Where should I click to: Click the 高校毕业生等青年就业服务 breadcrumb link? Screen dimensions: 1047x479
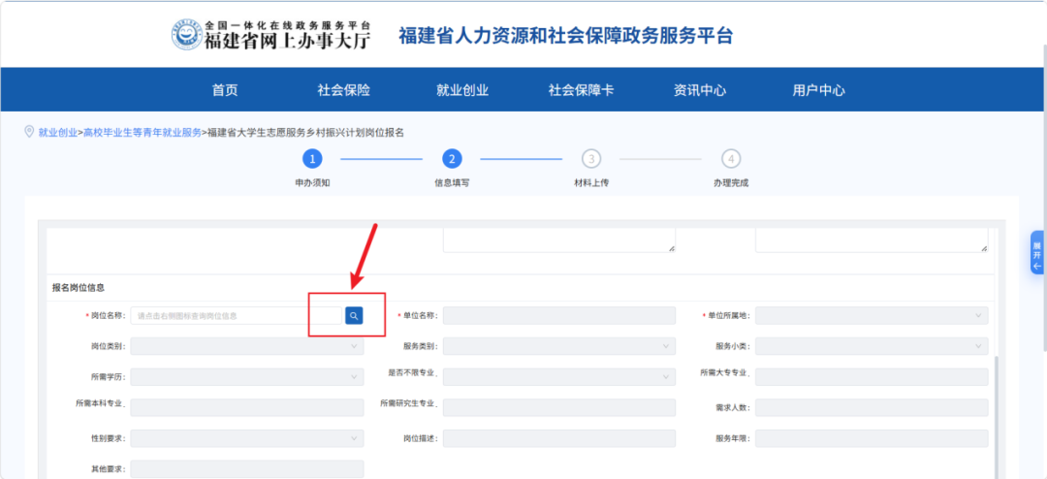point(143,133)
